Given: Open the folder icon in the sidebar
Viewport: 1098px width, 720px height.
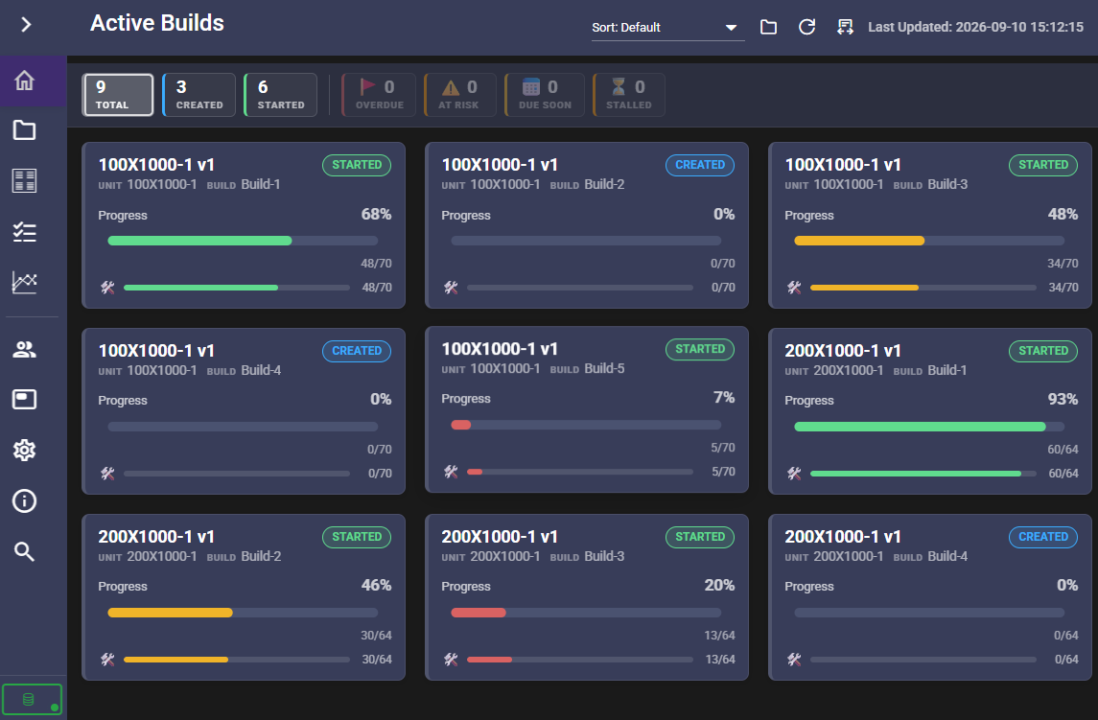Looking at the screenshot, I should [25, 130].
